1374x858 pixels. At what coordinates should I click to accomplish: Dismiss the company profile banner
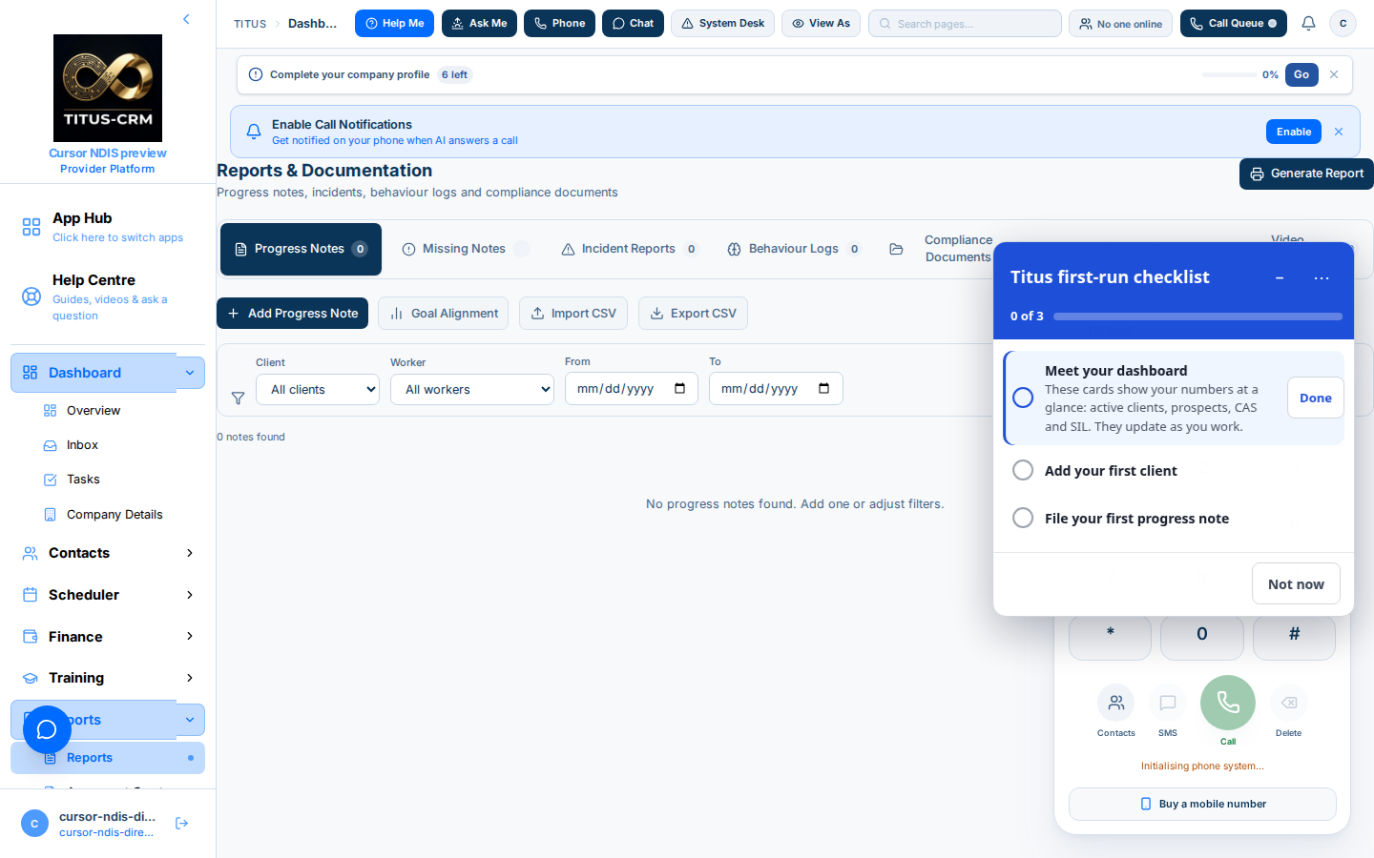1334,74
